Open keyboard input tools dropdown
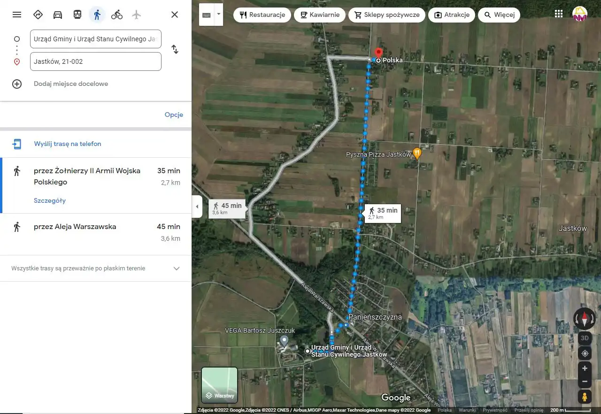The height and width of the screenshot is (414, 601). click(x=218, y=15)
